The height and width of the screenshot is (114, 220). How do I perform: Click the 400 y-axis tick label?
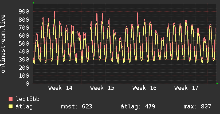[24, 51]
